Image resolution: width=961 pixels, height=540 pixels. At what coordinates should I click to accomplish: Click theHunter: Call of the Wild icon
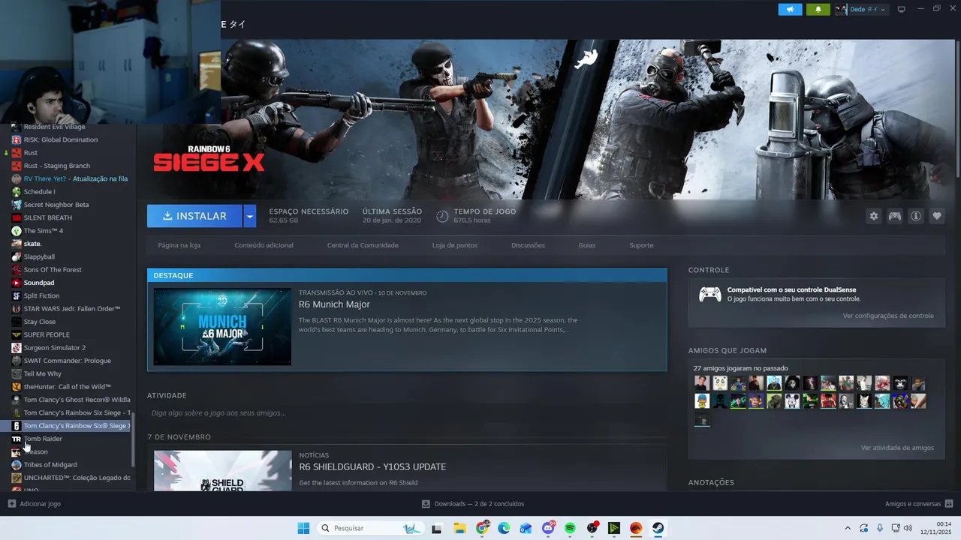17,387
